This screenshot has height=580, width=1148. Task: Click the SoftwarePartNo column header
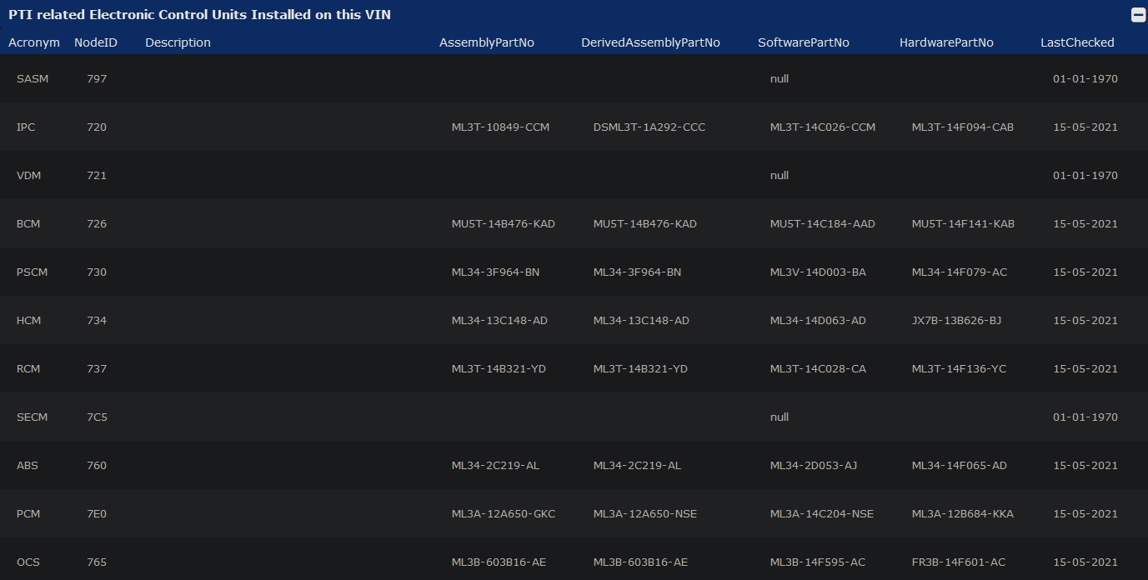click(x=803, y=42)
